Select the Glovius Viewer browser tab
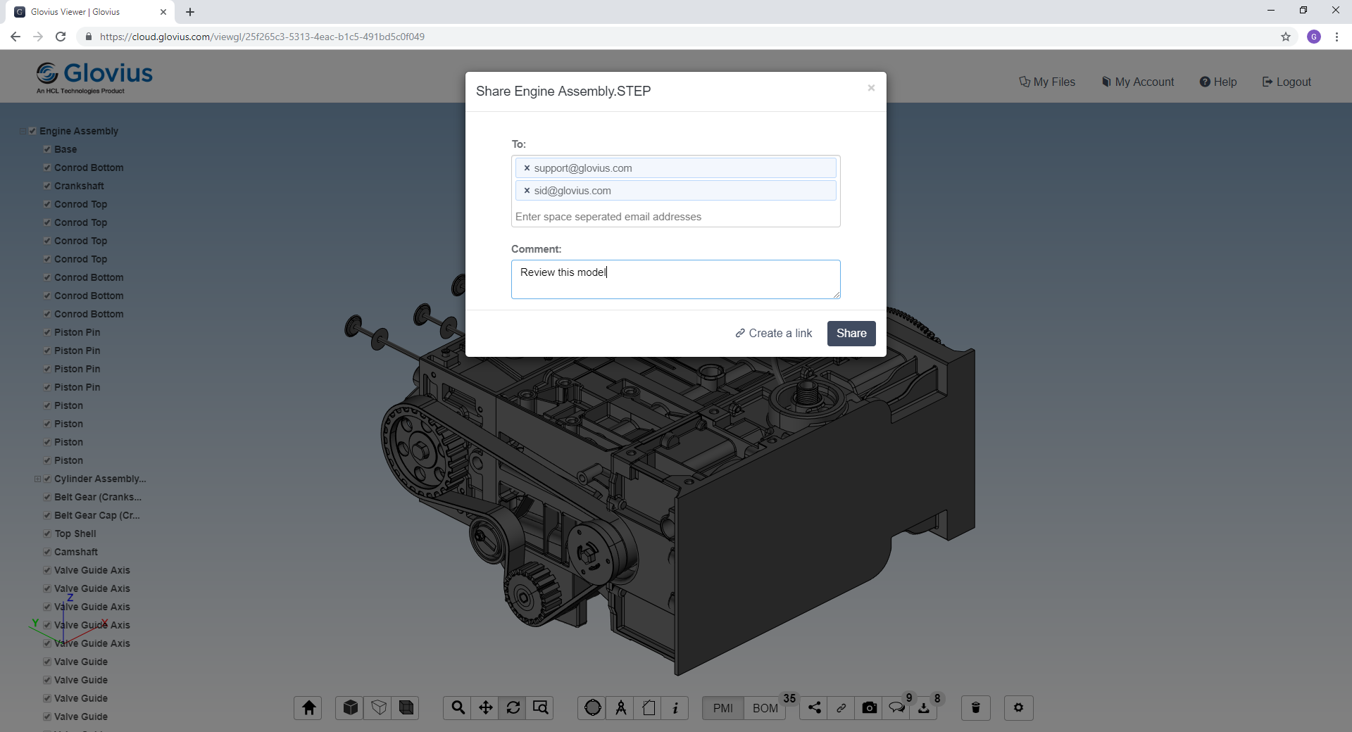The width and height of the screenshot is (1352, 732). click(x=92, y=12)
